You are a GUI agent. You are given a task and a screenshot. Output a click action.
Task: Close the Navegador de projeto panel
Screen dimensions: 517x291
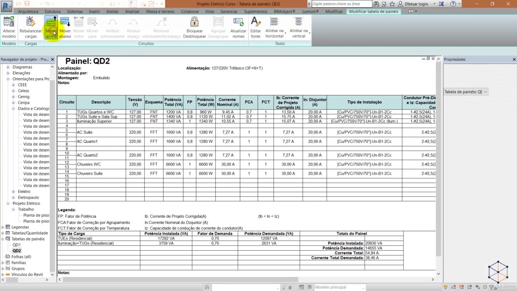[x=52, y=59]
